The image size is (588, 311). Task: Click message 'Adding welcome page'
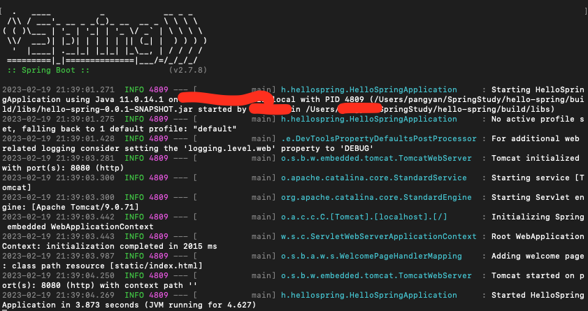point(538,256)
